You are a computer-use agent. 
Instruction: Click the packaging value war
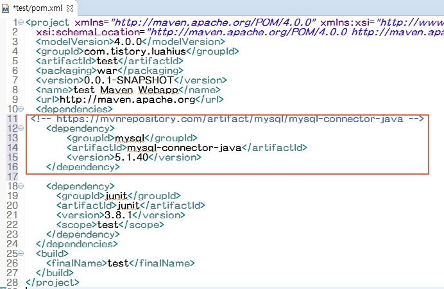coord(107,71)
